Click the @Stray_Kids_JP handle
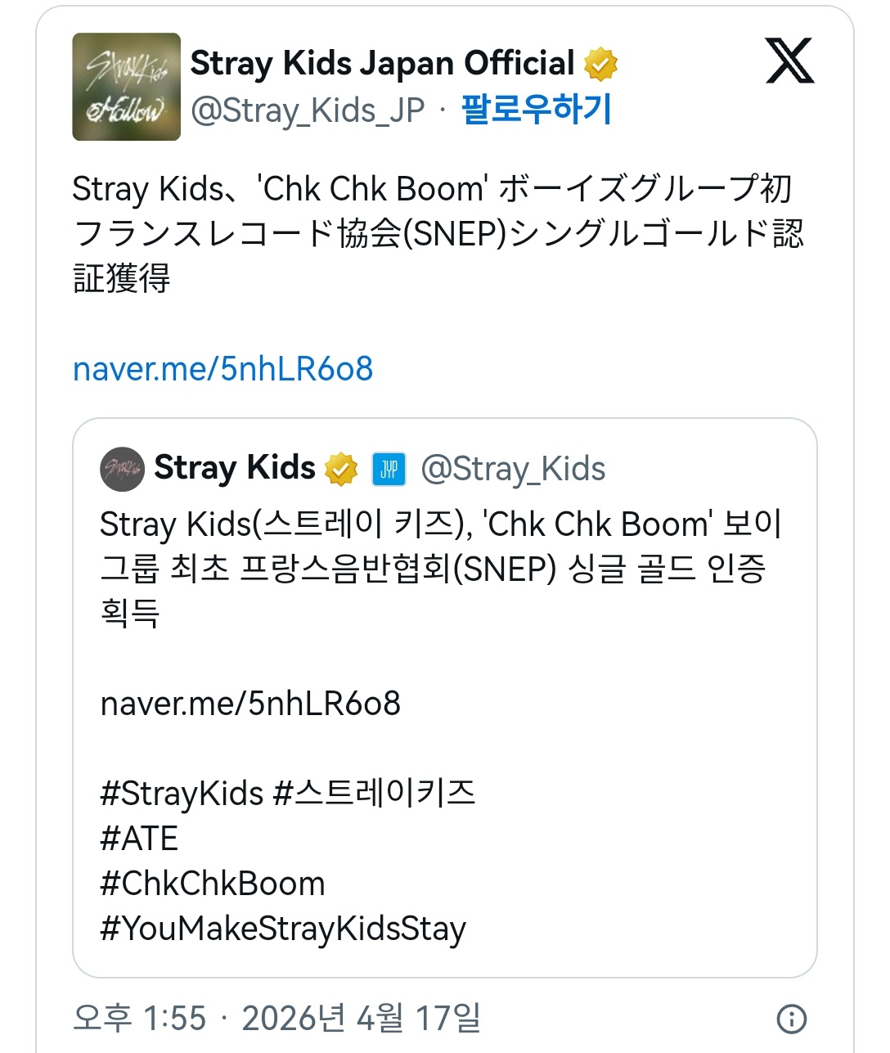 (x=305, y=110)
